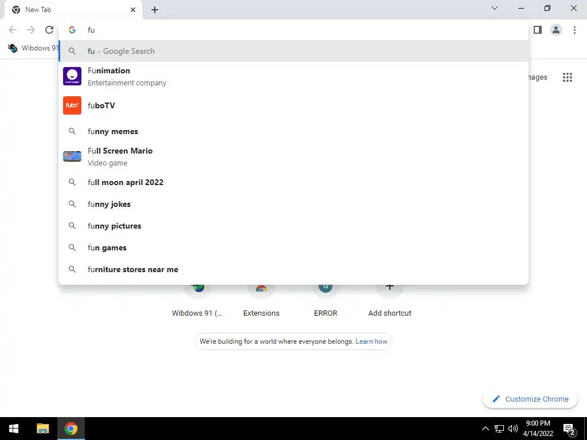Screen dimensions: 587x440
Task: Follow the 'Learn how' link
Action: point(371,341)
